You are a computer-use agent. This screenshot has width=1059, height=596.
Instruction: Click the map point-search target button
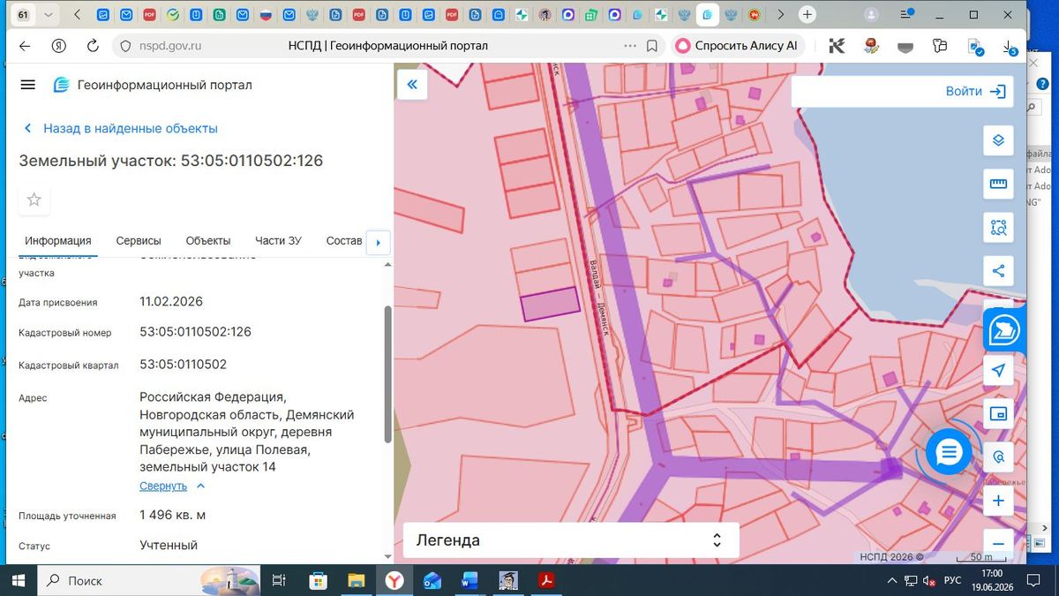(x=998, y=456)
